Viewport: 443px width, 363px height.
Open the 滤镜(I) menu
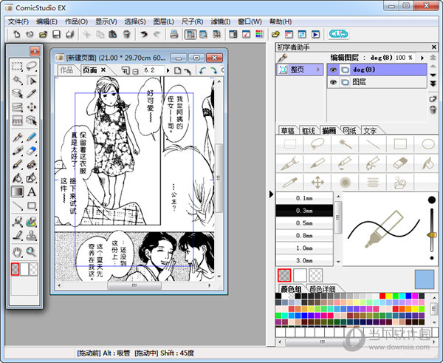(x=220, y=21)
